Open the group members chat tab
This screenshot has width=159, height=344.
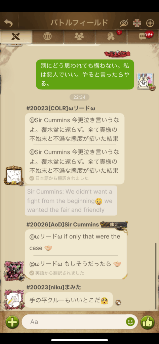point(79,36)
